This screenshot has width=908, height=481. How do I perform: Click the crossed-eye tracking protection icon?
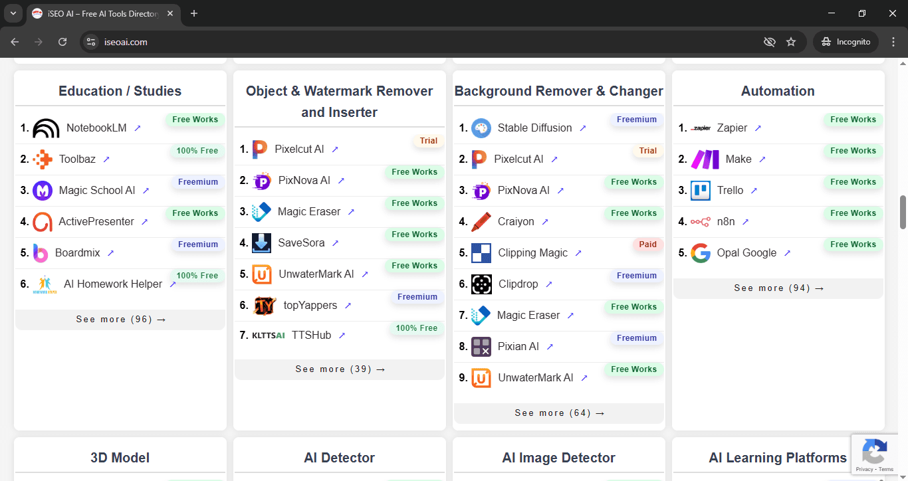tap(769, 41)
